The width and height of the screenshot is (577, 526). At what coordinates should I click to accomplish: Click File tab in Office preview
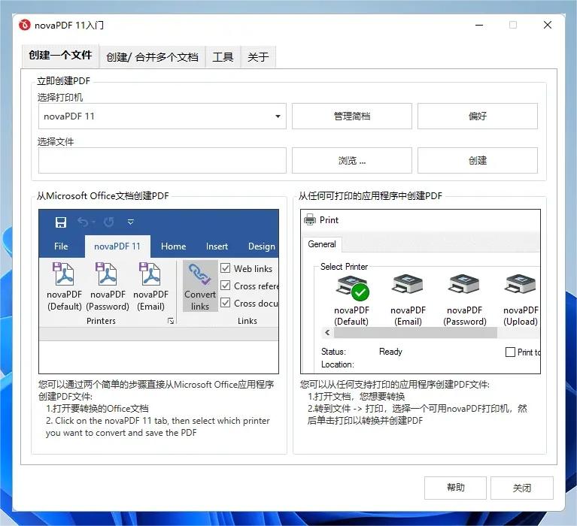61,246
